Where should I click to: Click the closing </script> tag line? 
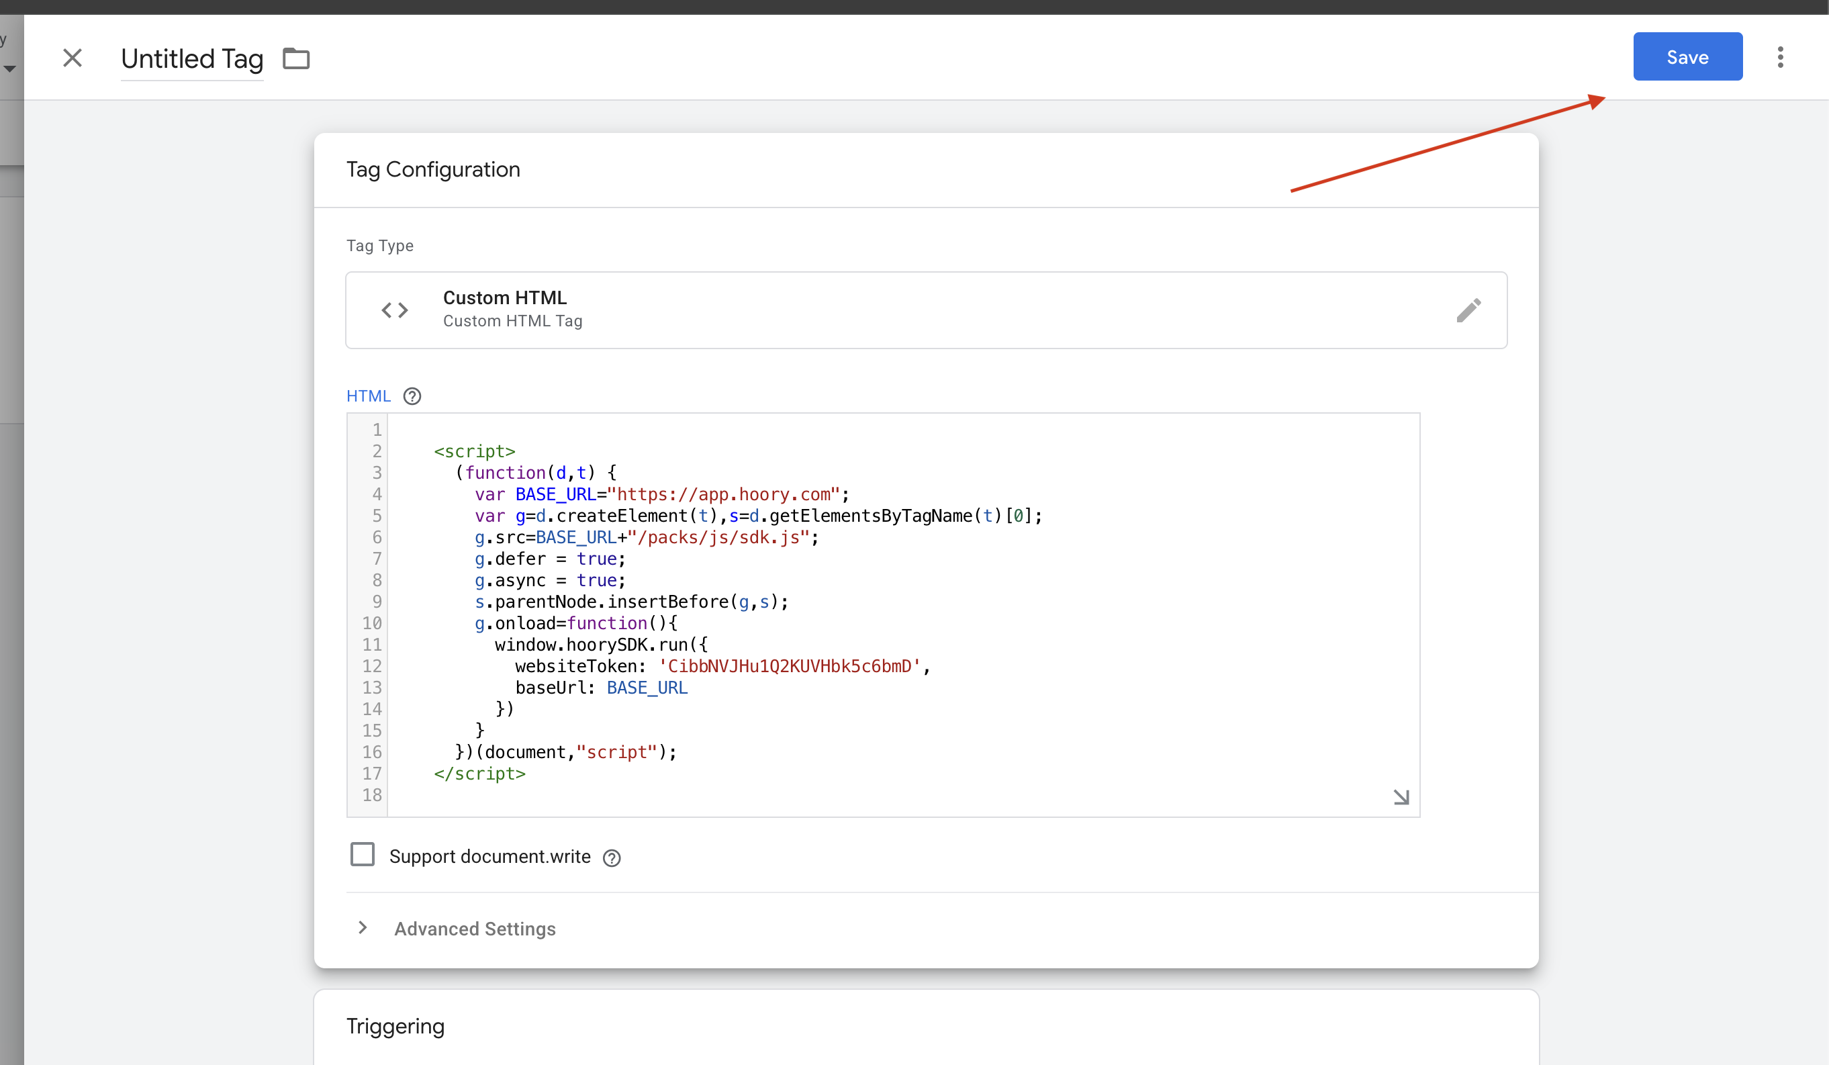[480, 774]
